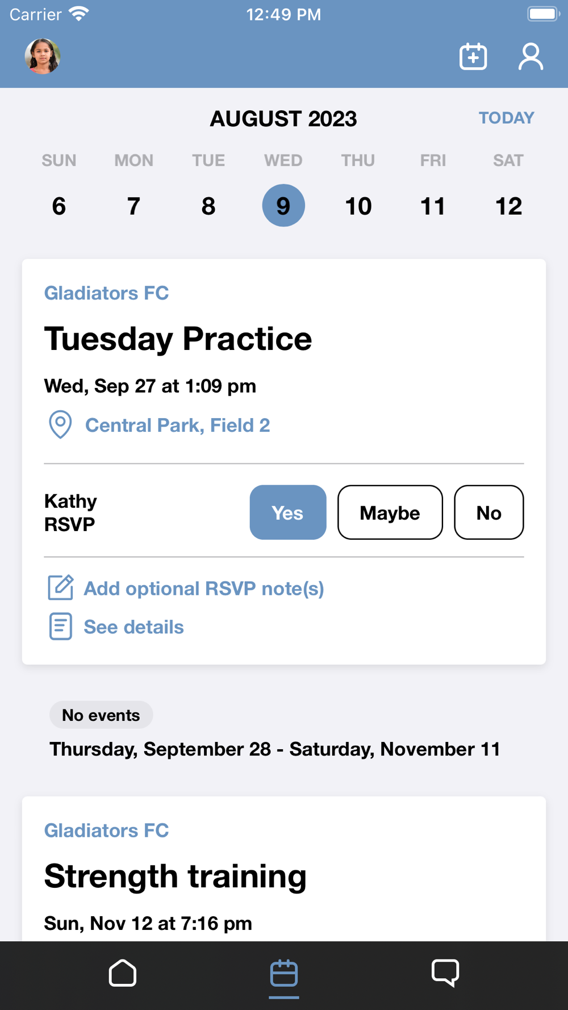The width and height of the screenshot is (568, 1010).
Task: Select Saturday 12 in week strip
Action: click(508, 206)
